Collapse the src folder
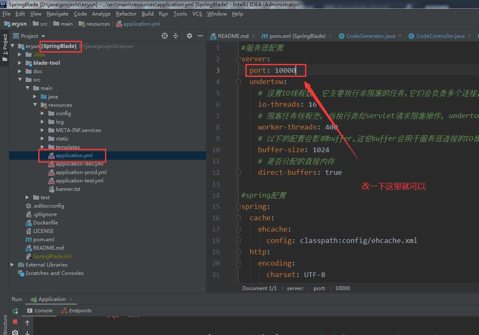This screenshot has height=335, width=479. (x=20, y=79)
